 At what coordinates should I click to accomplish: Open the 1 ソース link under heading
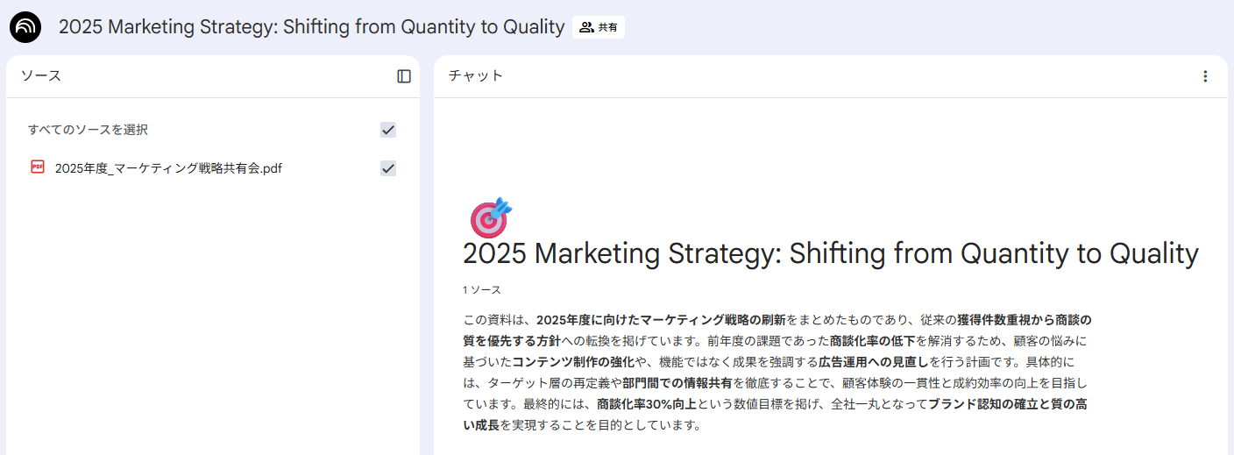click(x=481, y=289)
